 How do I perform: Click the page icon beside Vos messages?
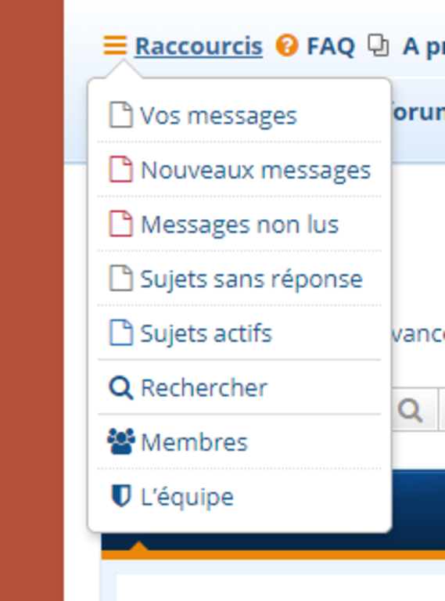pos(121,114)
